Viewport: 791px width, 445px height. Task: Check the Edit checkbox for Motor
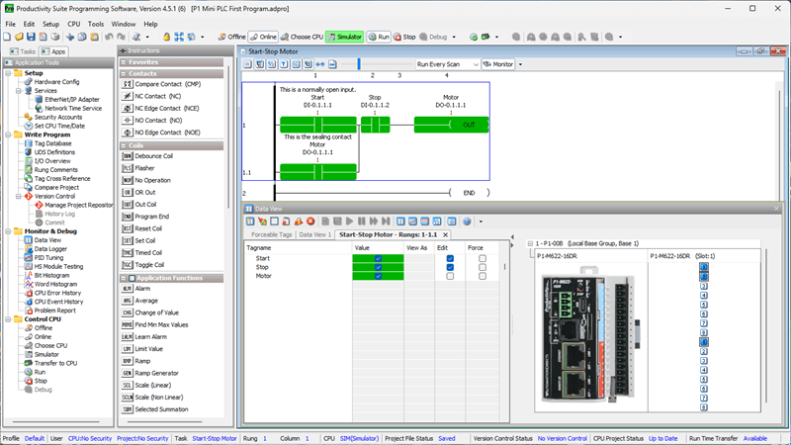450,276
